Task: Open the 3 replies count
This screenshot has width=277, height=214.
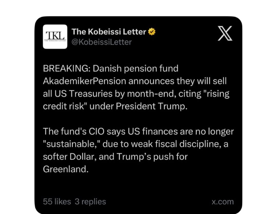Action: tap(90, 201)
